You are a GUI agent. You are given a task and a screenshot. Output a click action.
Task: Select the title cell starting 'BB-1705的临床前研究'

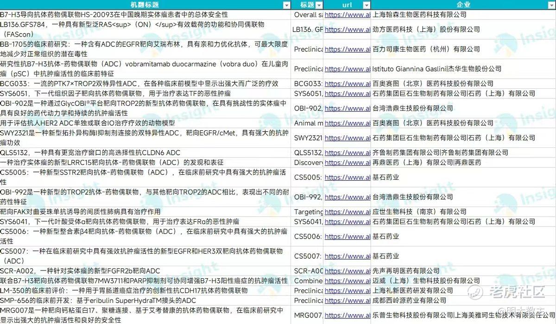click(x=145, y=49)
